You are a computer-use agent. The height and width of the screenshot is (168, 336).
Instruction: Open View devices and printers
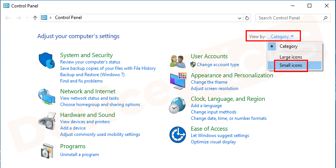pyautogui.click(x=85, y=122)
